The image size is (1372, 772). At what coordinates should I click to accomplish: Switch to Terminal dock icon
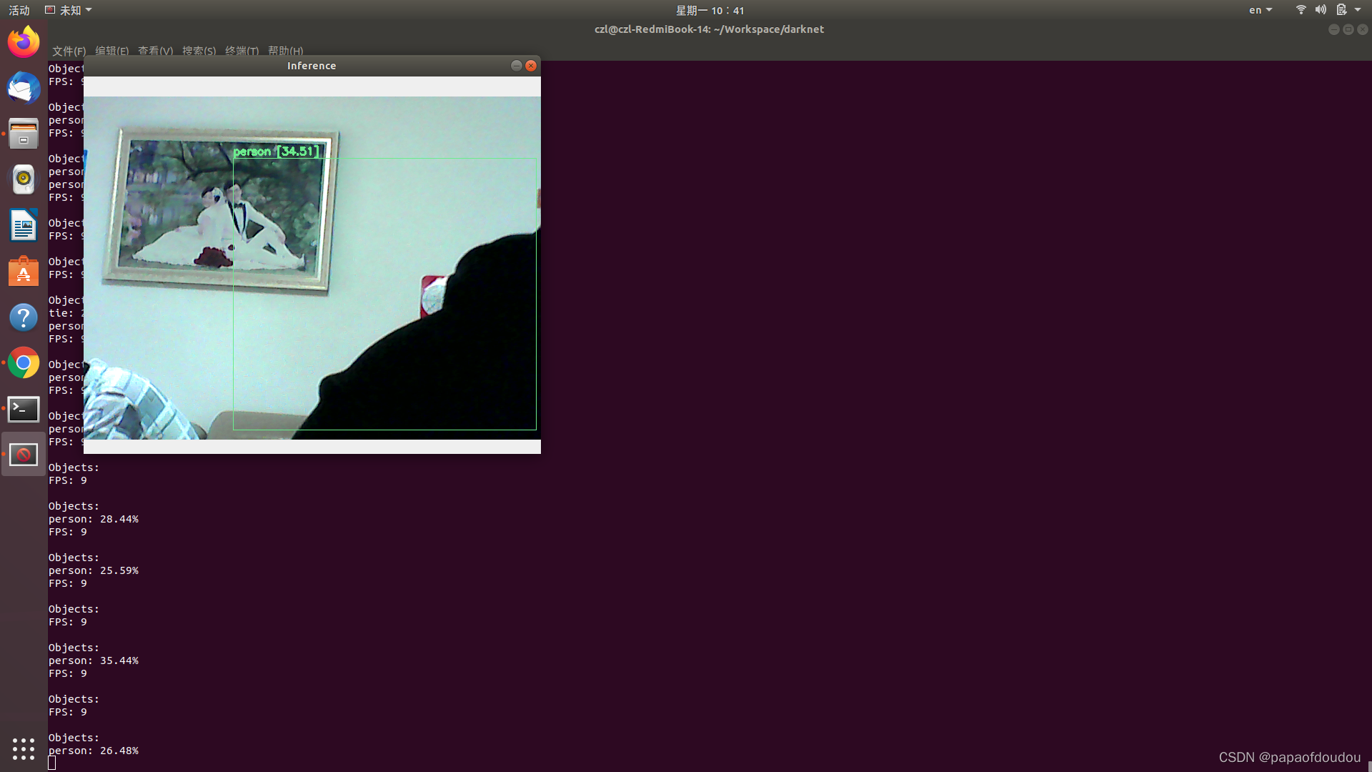24,409
